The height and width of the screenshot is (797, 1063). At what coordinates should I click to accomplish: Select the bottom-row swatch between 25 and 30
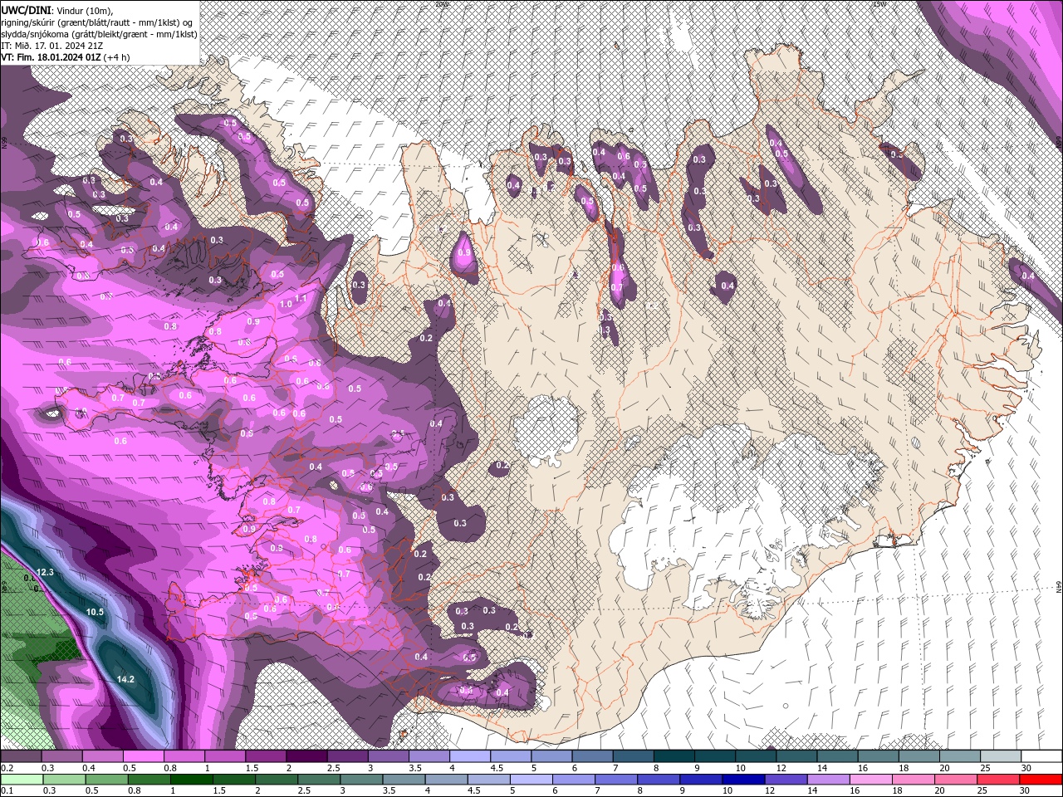[x=999, y=780]
